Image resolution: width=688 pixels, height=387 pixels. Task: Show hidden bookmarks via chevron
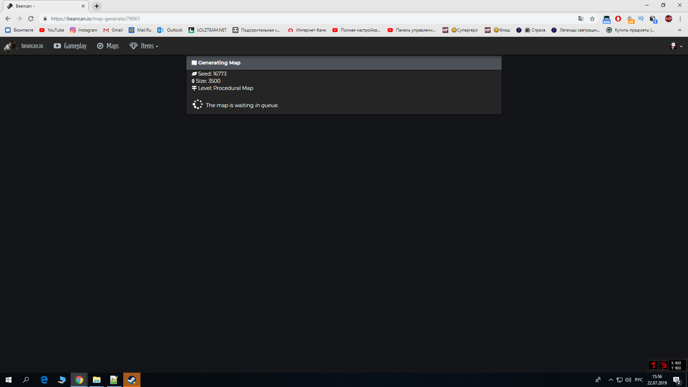click(680, 30)
